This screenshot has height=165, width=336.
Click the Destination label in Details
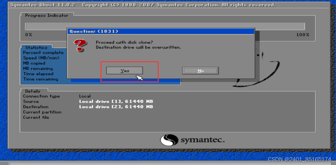coord(36,107)
